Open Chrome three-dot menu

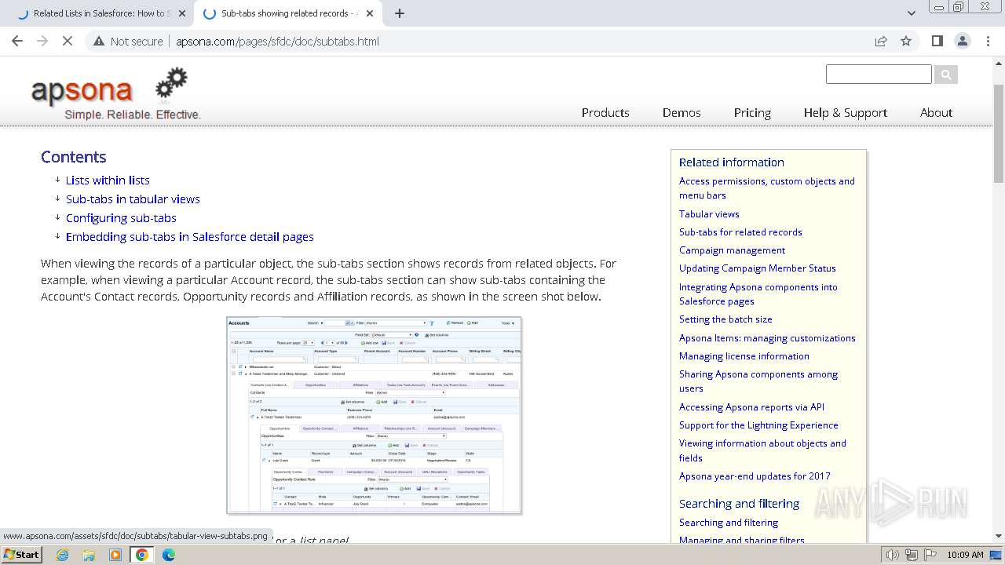pyautogui.click(x=988, y=41)
